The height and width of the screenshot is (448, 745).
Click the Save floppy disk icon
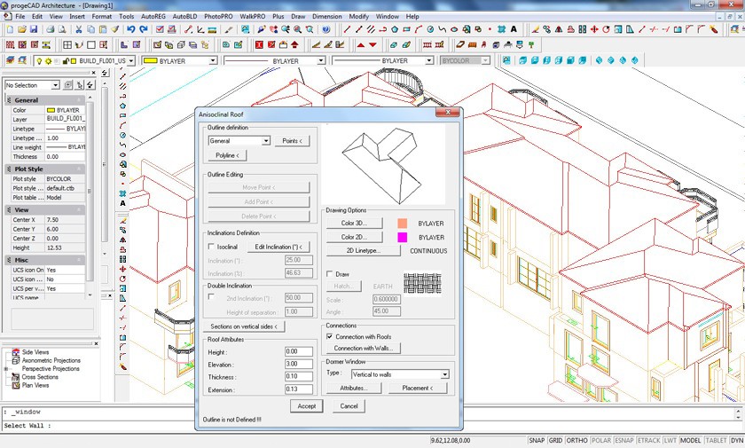point(33,29)
